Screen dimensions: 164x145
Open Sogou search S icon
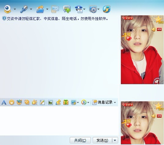pos(84,102)
